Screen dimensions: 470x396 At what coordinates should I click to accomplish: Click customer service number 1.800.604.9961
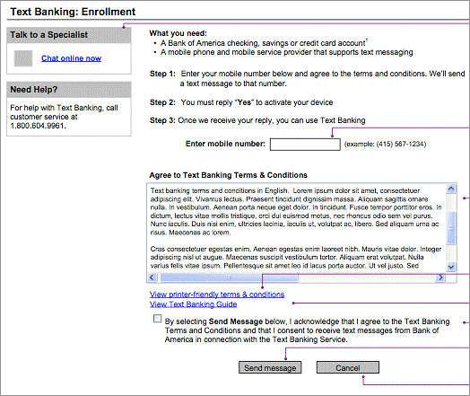(37, 126)
